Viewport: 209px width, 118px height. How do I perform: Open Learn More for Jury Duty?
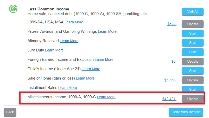54,50
